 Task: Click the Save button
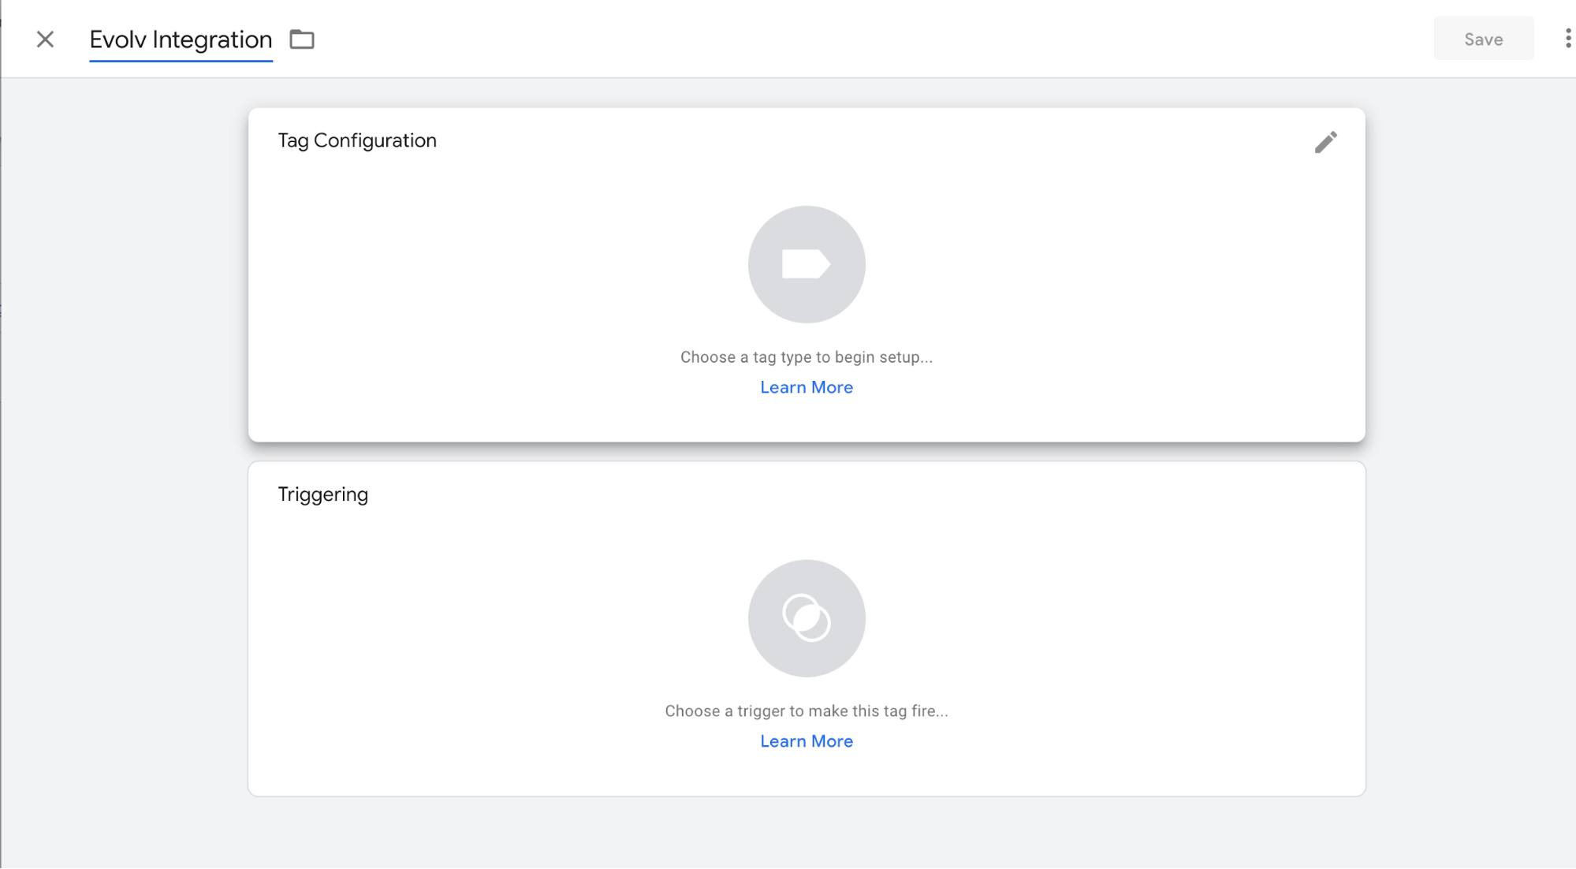pyautogui.click(x=1483, y=39)
